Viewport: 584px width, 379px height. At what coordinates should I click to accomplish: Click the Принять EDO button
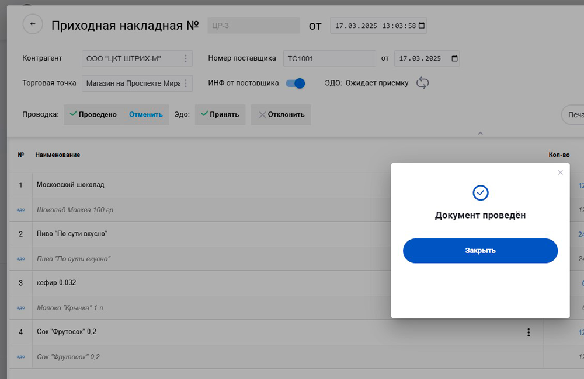(220, 114)
